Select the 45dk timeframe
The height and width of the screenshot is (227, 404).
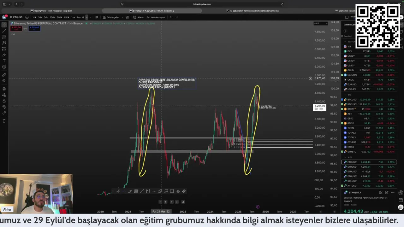tap(67, 17)
